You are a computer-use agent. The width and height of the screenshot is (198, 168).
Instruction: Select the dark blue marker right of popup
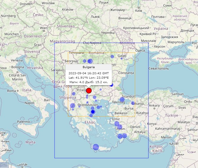tap(111, 85)
